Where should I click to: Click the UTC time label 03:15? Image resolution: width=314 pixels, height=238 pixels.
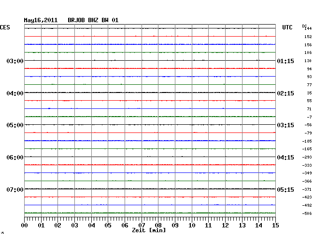285,125
